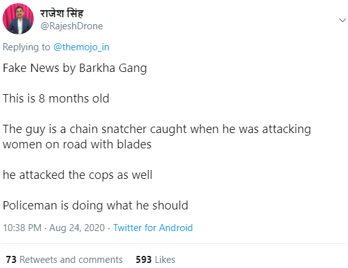Click 'he attacked the cops as well'
The width and height of the screenshot is (348, 268).
77,175
